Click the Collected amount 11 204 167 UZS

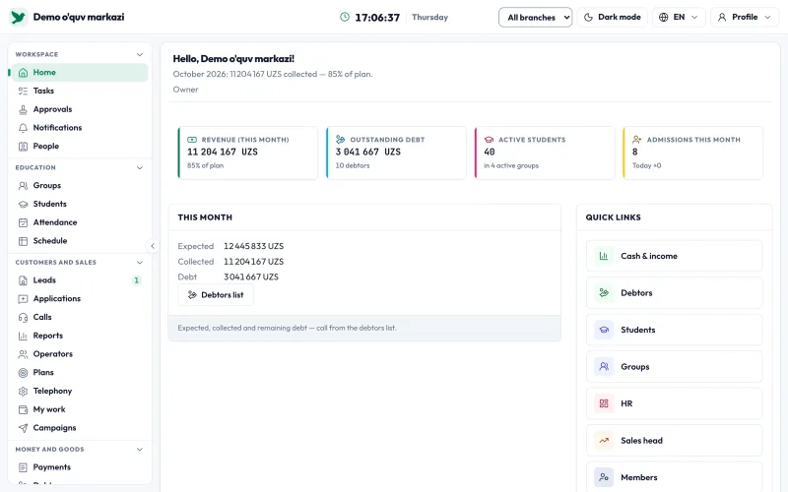click(x=254, y=262)
